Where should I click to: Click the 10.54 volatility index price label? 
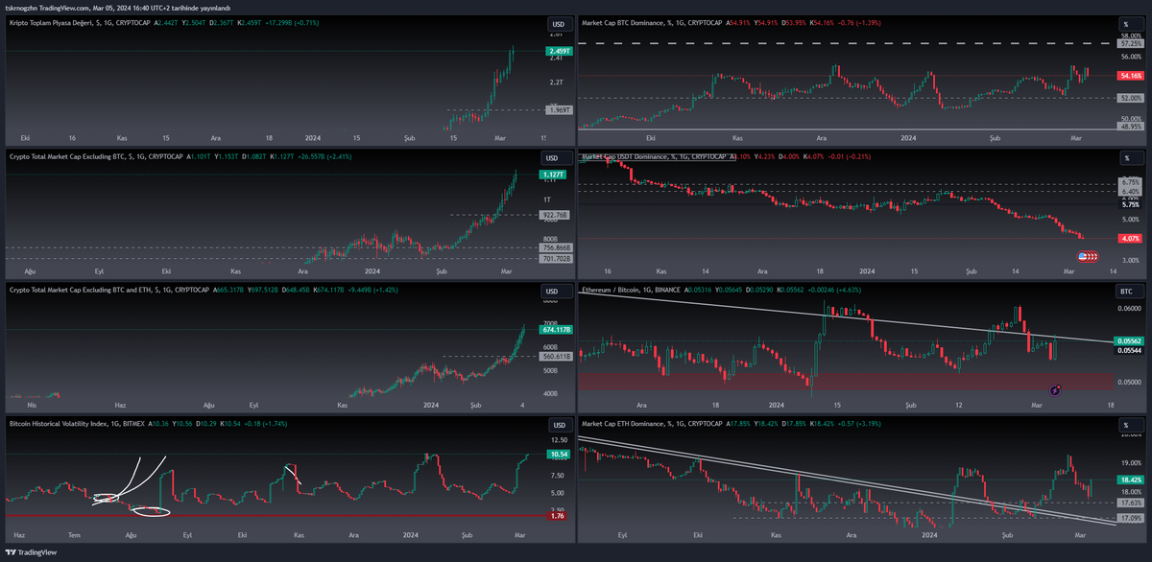tap(558, 454)
